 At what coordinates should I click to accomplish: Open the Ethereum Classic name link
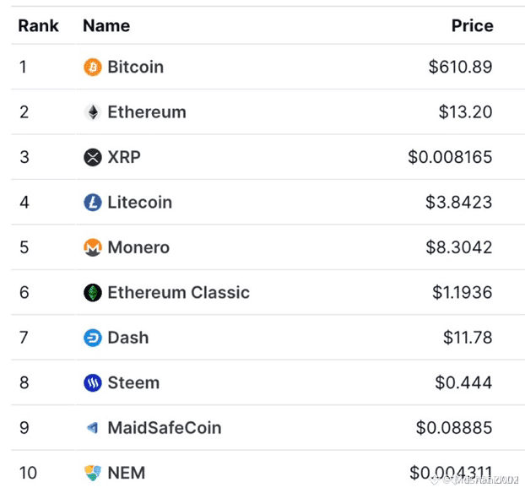(179, 292)
